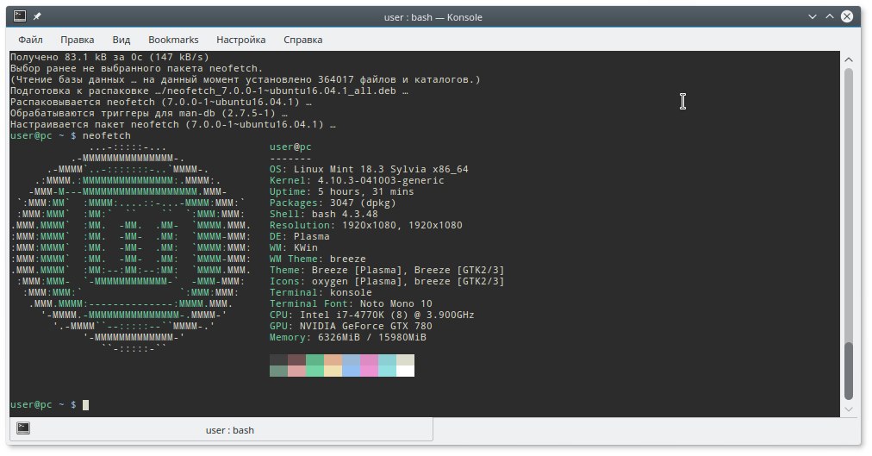Click the 'Icons: oxygen [Plasma]' line
Image resolution: width=872 pixels, height=456 pixels.
click(x=387, y=281)
